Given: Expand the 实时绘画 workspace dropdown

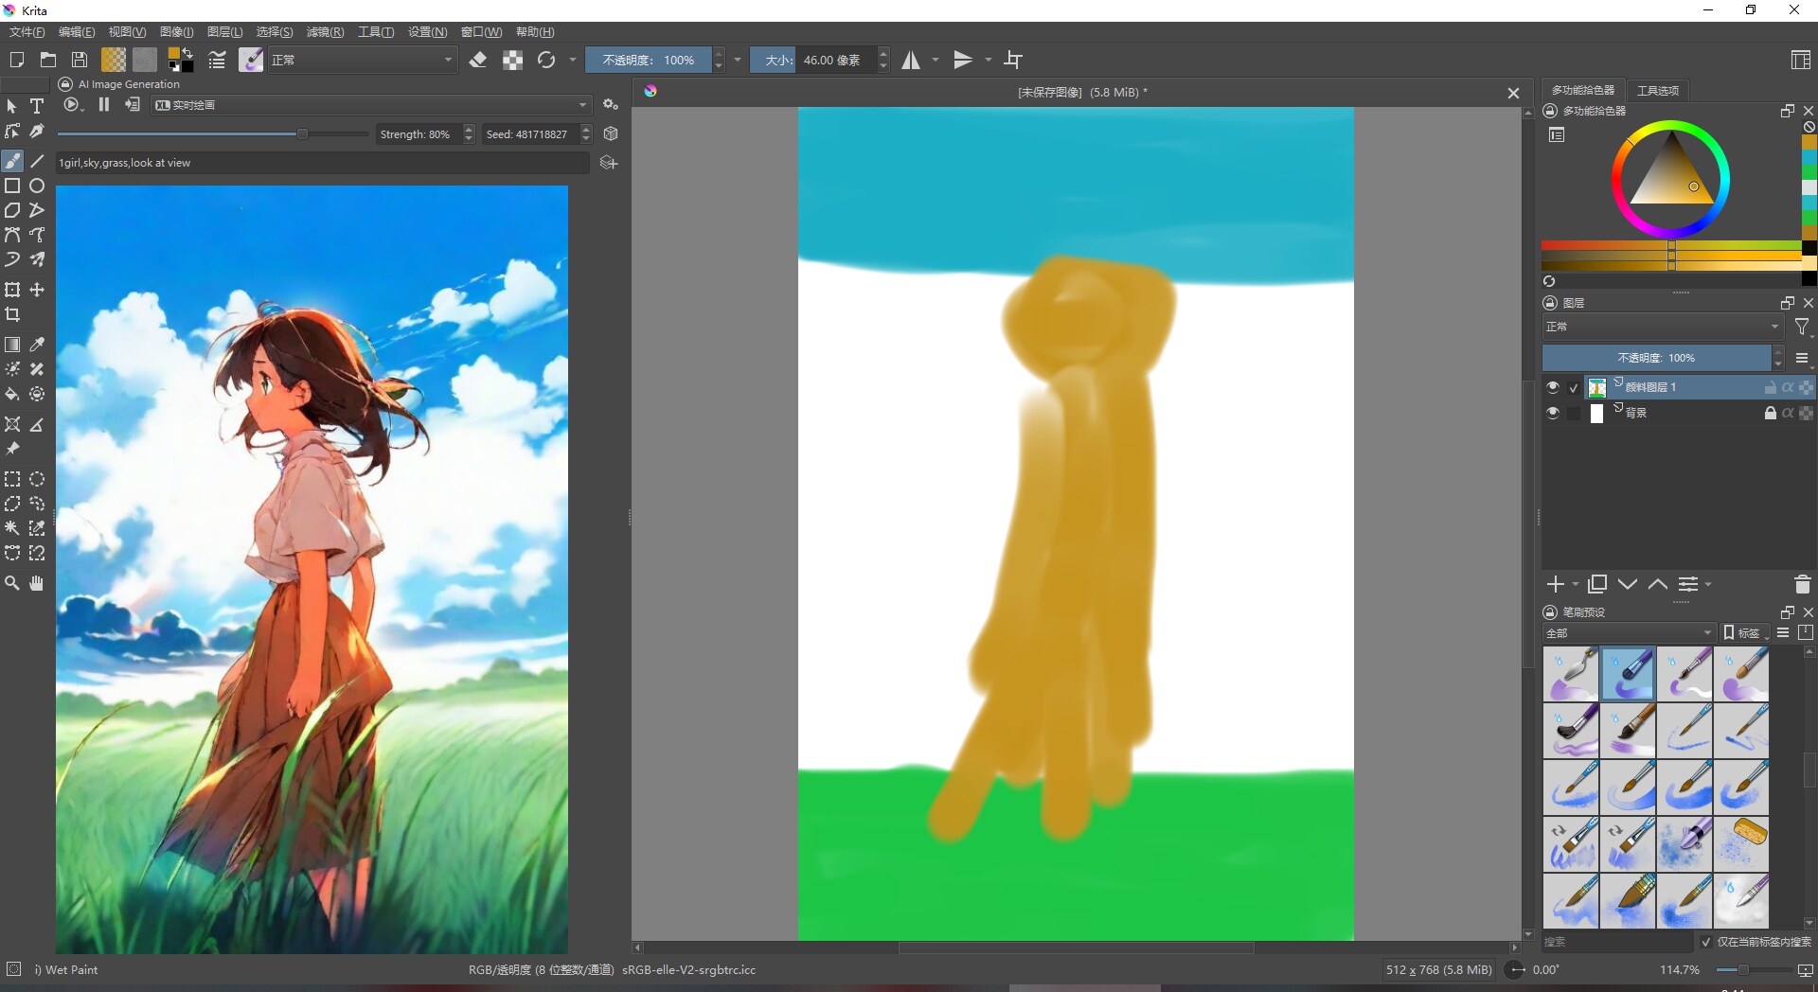Looking at the screenshot, I should [x=371, y=105].
